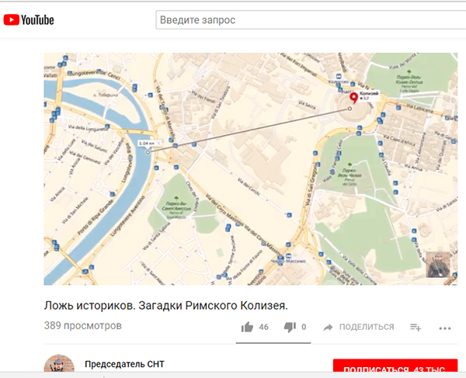Open the YouTube home logo
Viewport: 466px width, 378px height.
(29, 20)
